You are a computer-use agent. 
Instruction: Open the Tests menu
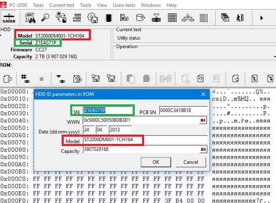38,5
